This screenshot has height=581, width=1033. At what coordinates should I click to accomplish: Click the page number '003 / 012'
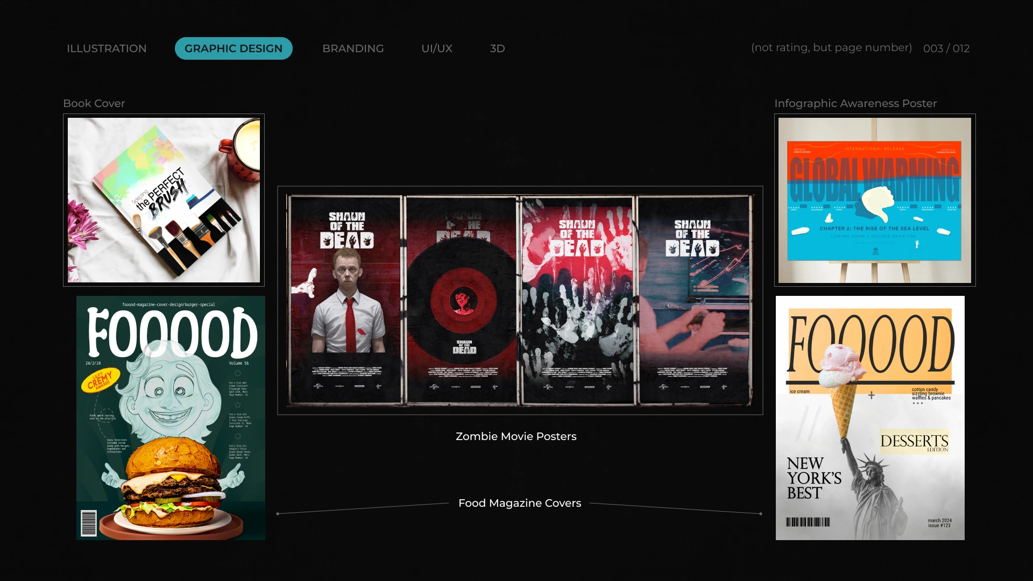click(x=946, y=48)
